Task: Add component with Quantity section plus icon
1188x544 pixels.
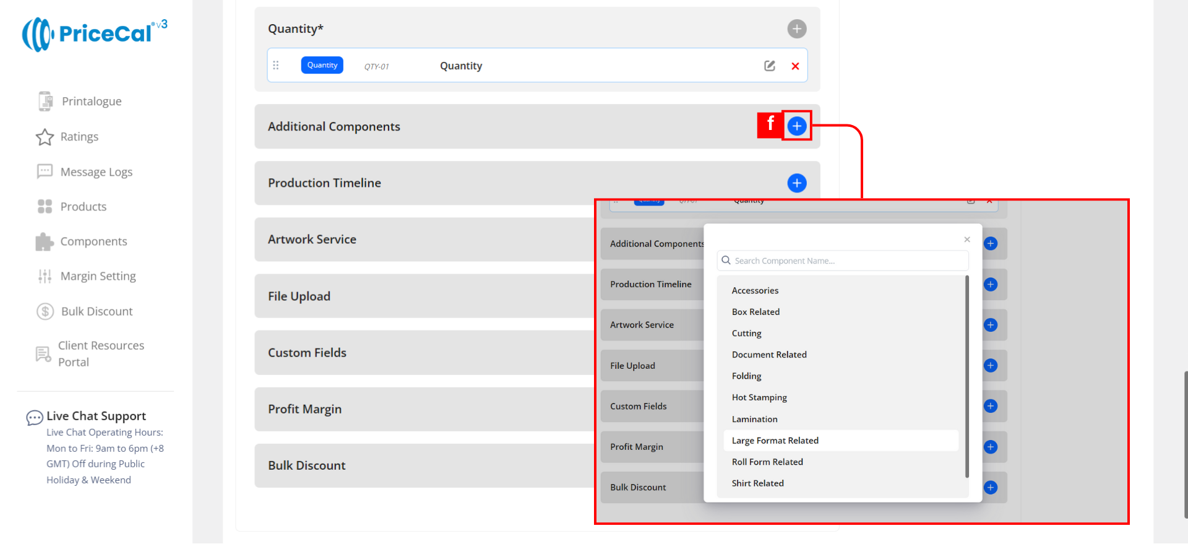Action: (x=796, y=28)
